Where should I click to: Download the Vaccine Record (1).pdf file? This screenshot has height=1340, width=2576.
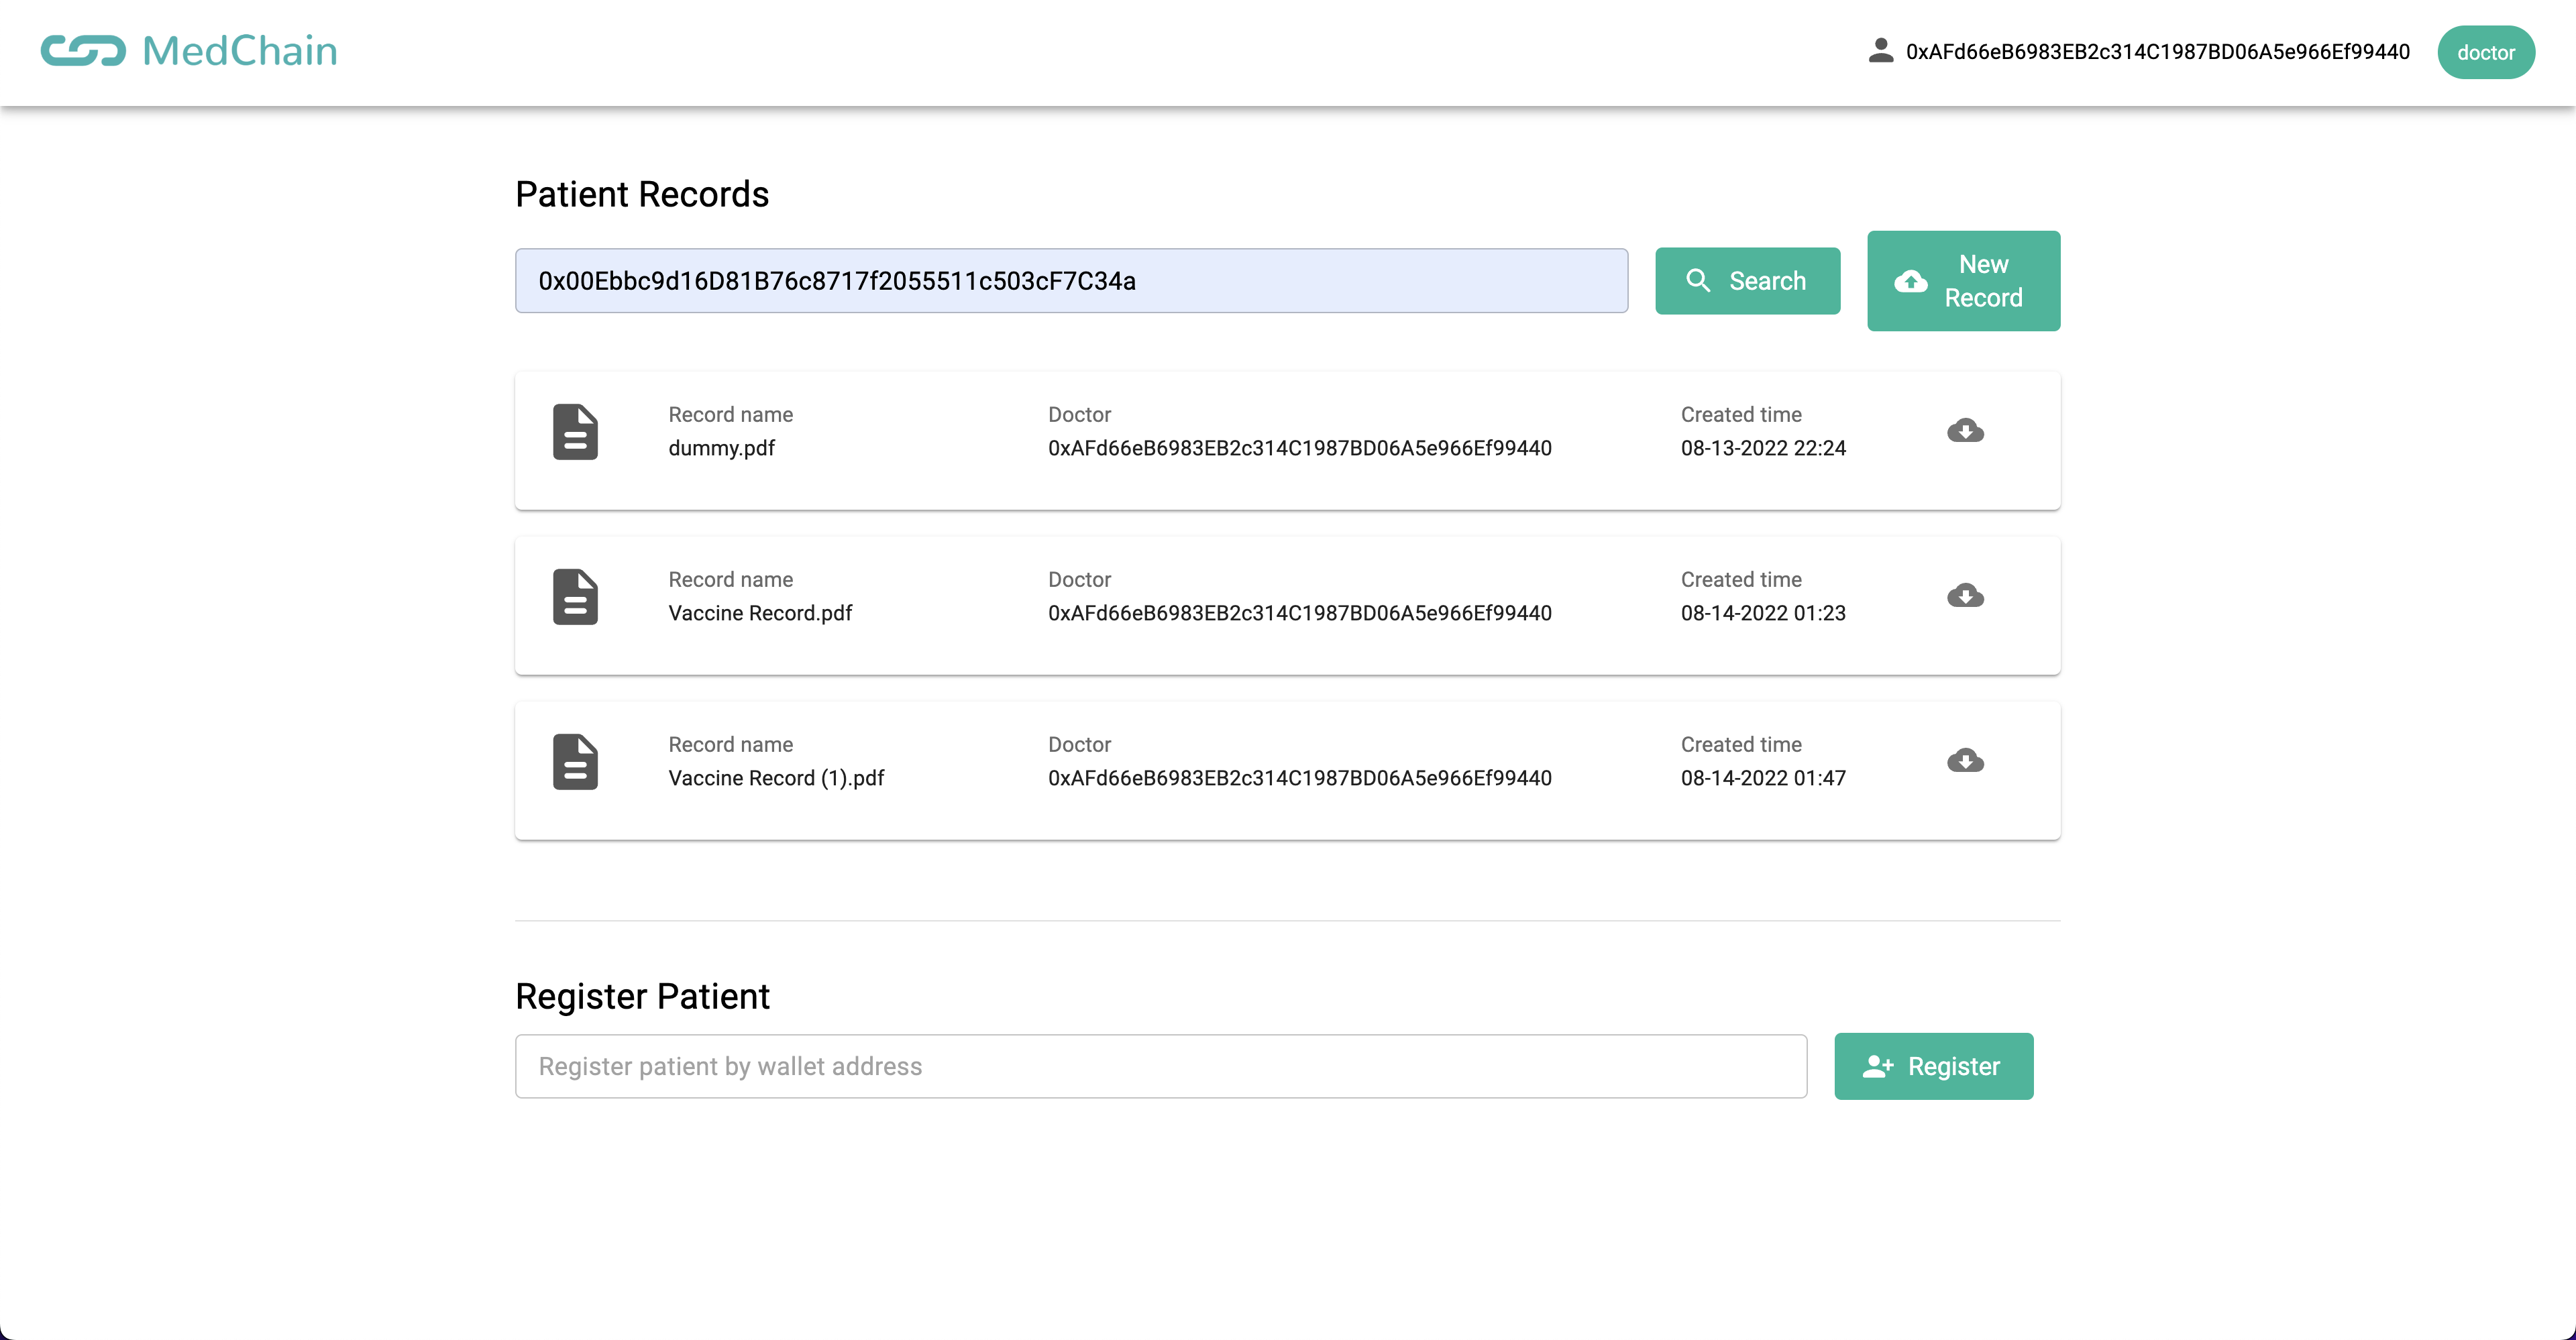point(1965,761)
